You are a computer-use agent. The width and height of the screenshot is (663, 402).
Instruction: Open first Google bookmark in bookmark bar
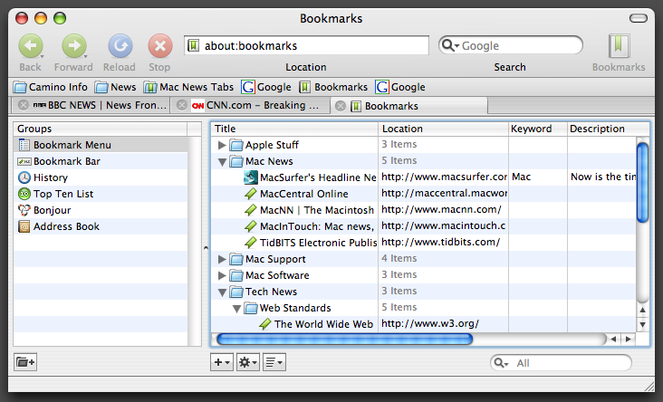pyautogui.click(x=266, y=87)
